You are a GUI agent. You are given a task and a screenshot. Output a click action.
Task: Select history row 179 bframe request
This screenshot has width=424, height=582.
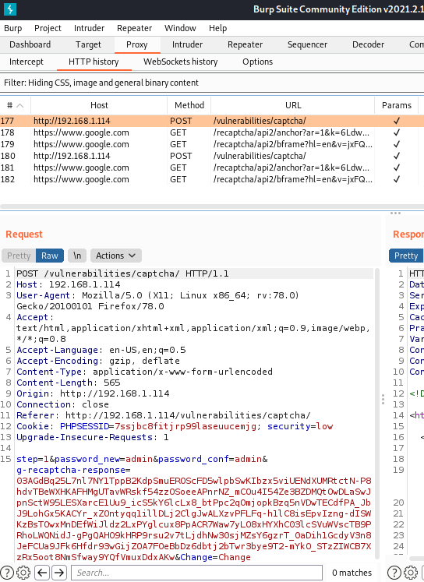pos(212,144)
